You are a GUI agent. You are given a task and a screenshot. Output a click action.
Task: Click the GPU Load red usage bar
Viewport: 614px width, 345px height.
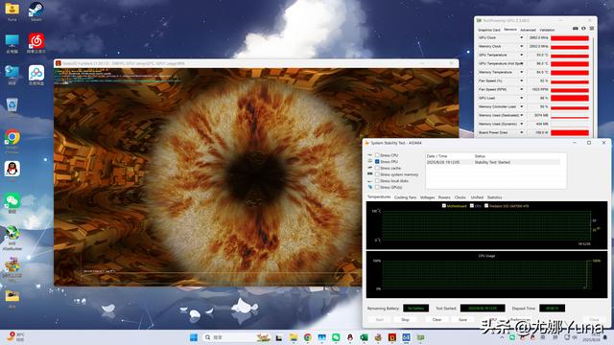[570, 98]
